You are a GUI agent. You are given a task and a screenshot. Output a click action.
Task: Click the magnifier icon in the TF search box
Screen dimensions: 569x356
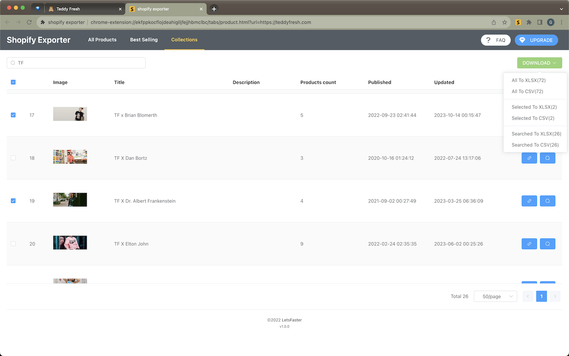pyautogui.click(x=13, y=63)
